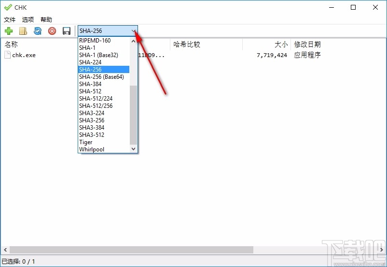The width and height of the screenshot is (387, 267).
Task: Click the blue refresh arrows icon
Action: pyautogui.click(x=38, y=31)
